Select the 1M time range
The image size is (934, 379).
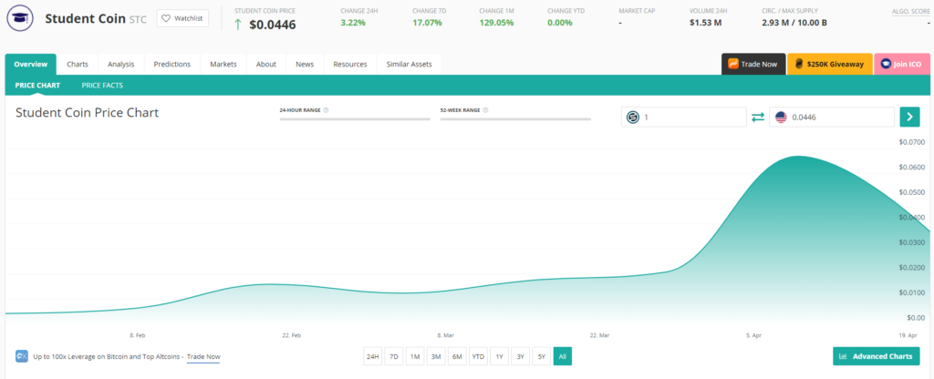tap(414, 356)
